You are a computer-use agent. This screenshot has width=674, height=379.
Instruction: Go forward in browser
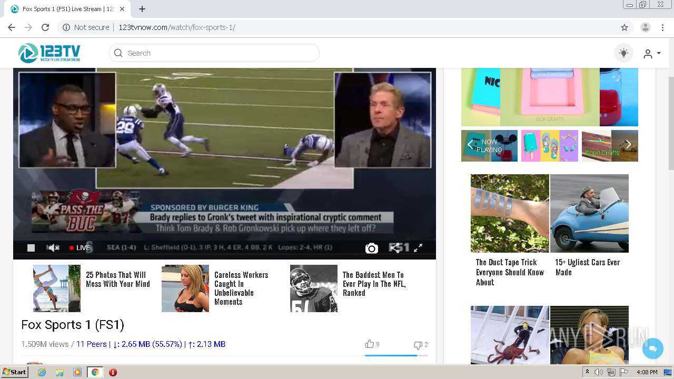(28, 27)
